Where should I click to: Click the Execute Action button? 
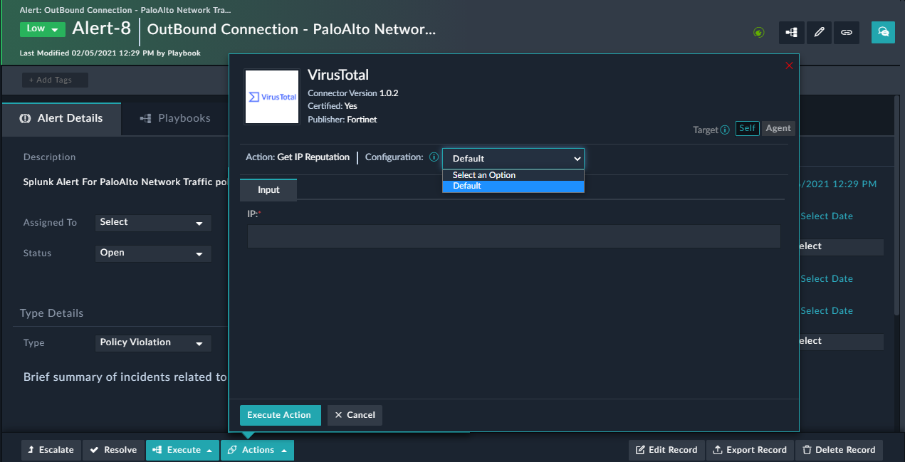click(x=280, y=415)
